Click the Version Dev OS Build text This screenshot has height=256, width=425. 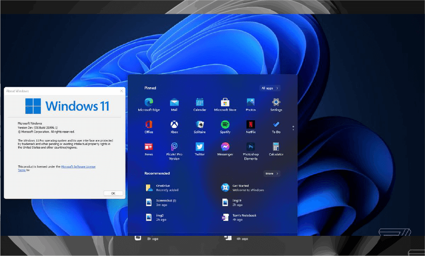click(x=38, y=128)
